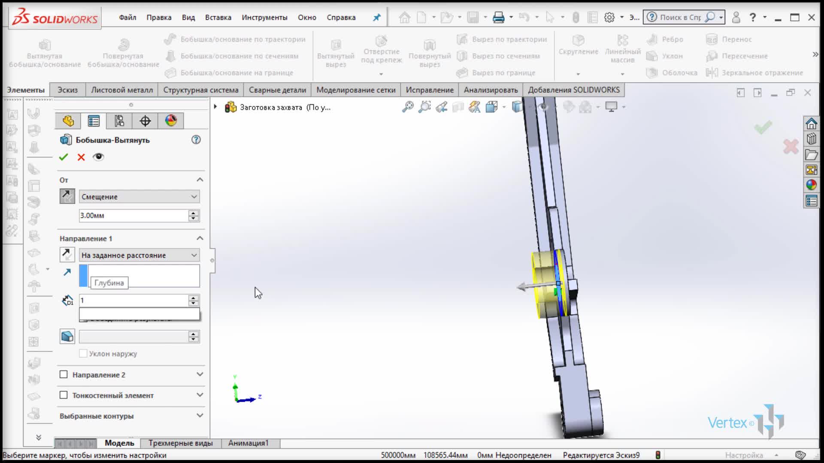Open Appearances color sphere in task pane
The width and height of the screenshot is (824, 463).
811,185
